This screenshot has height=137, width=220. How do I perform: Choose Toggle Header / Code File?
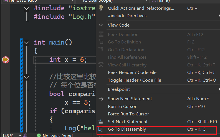point(134,80)
